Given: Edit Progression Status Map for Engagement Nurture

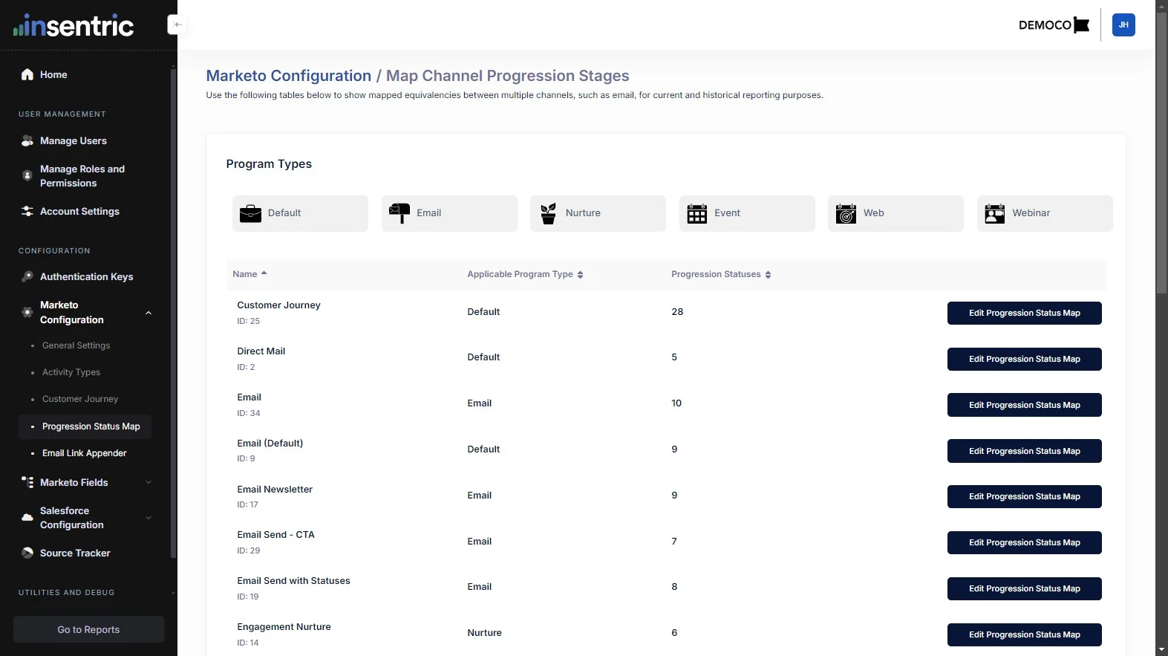Looking at the screenshot, I should pyautogui.click(x=1024, y=634).
